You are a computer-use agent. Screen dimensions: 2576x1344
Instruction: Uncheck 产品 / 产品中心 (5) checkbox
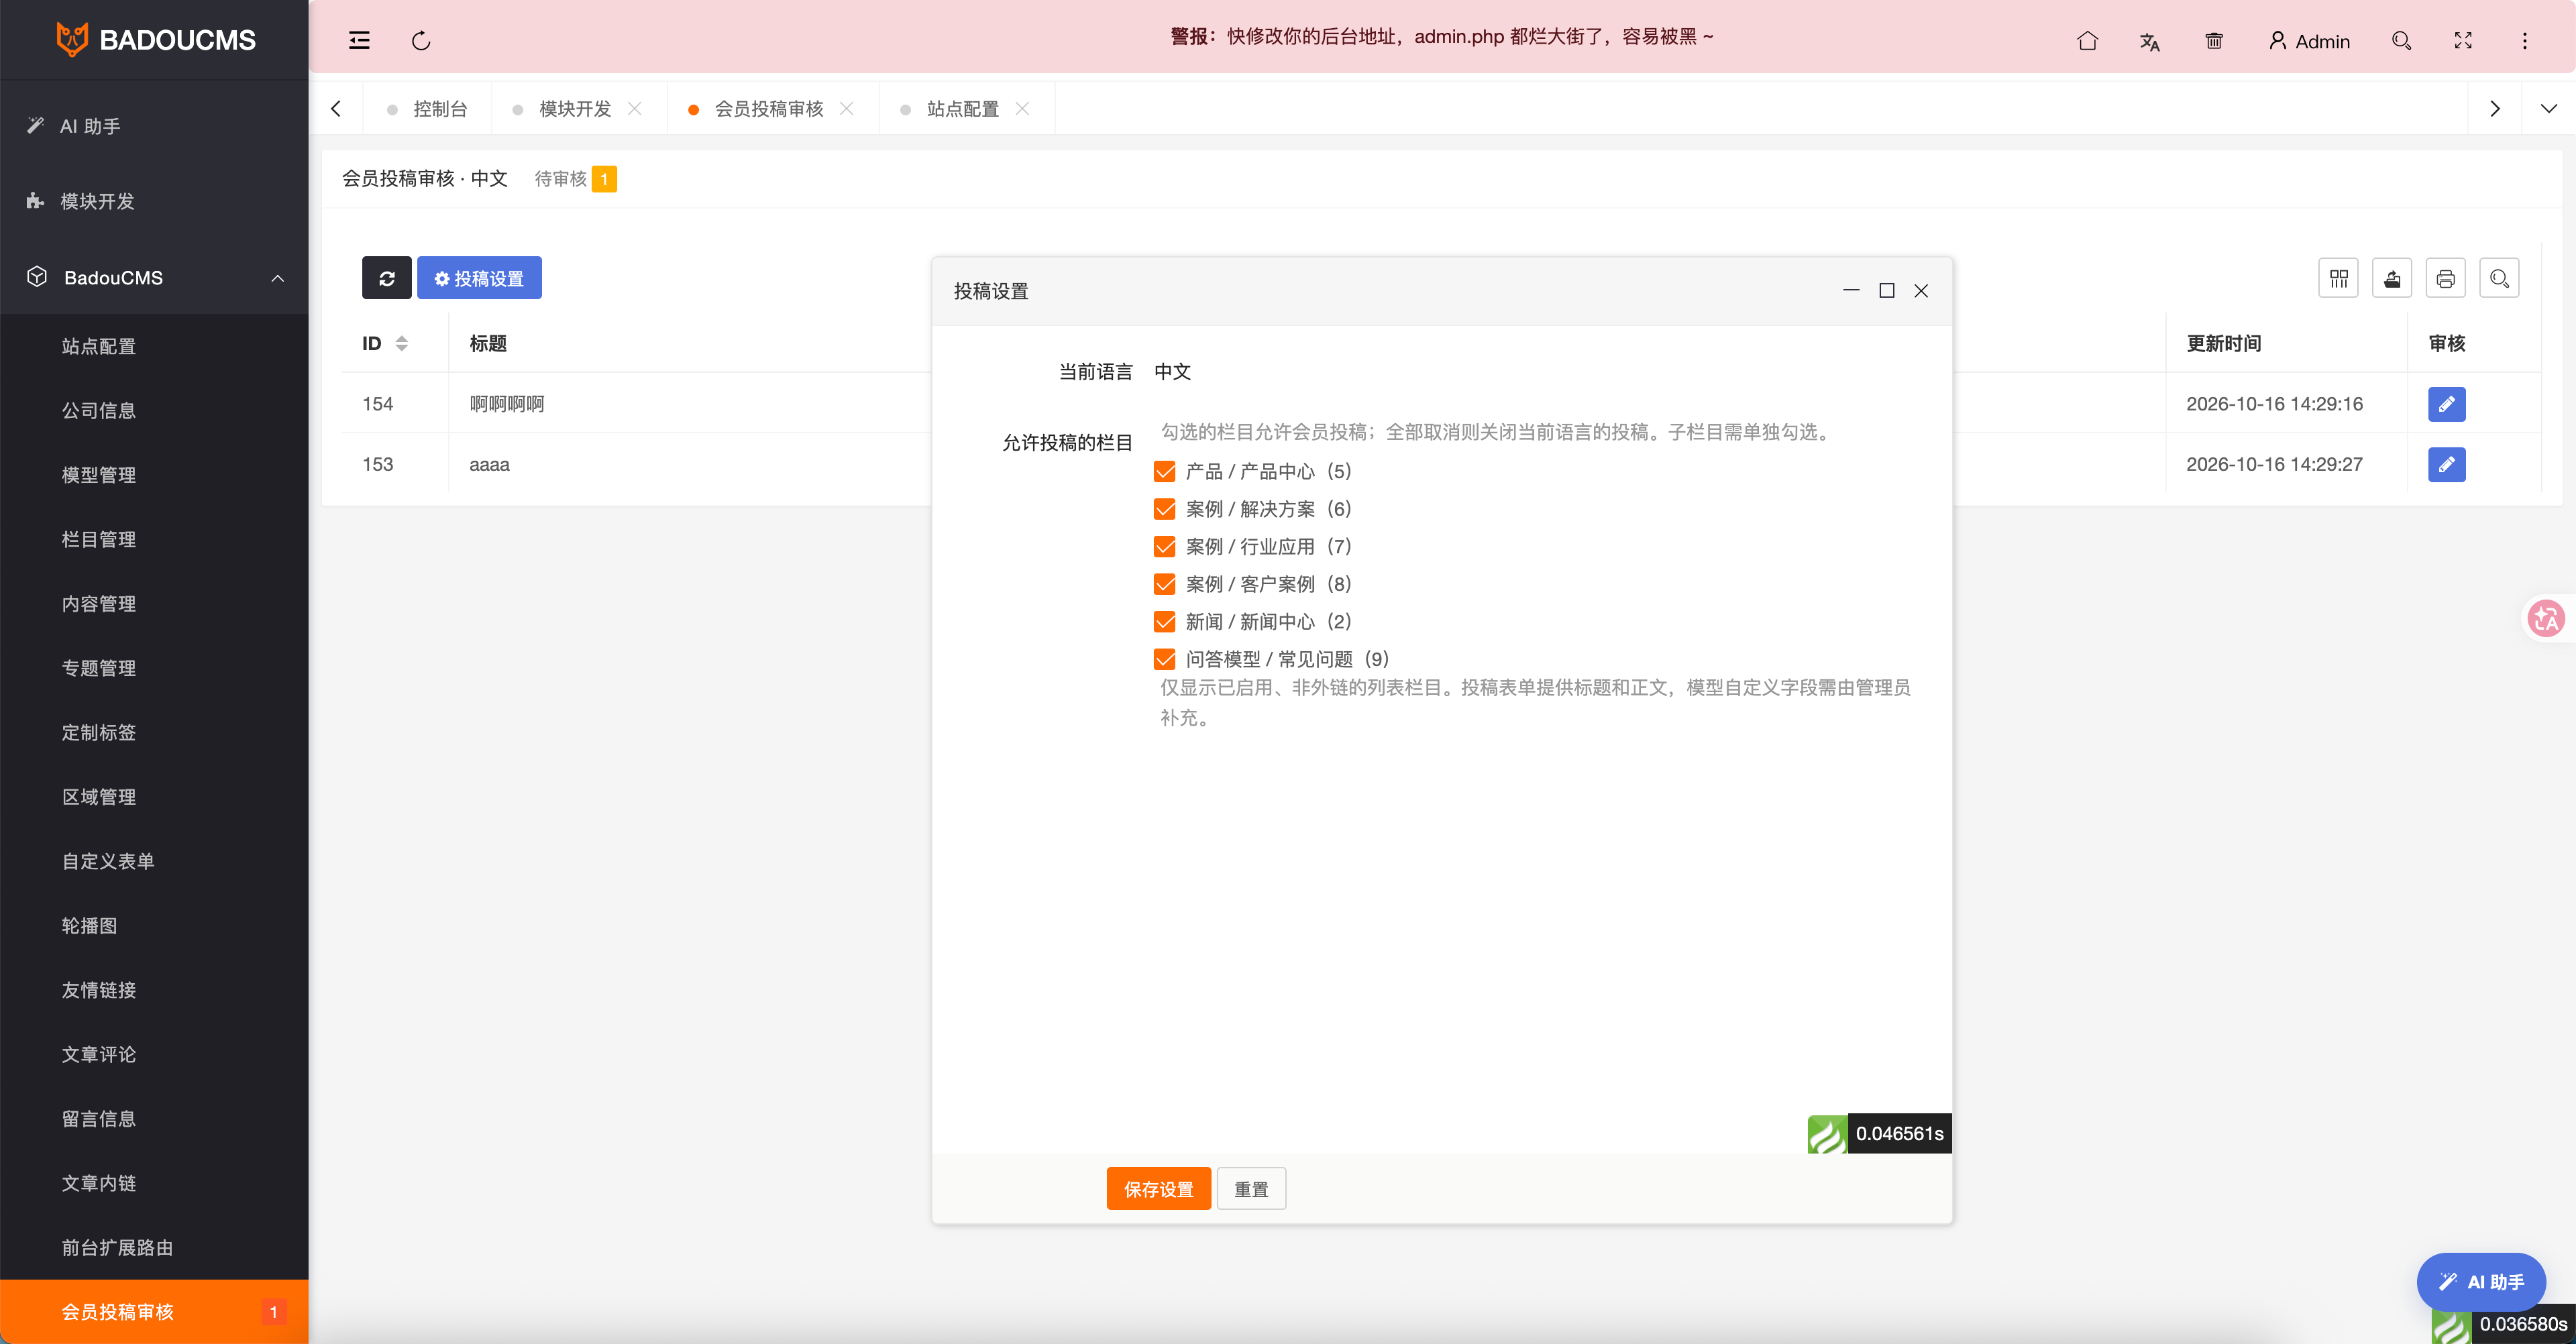[x=1164, y=471]
